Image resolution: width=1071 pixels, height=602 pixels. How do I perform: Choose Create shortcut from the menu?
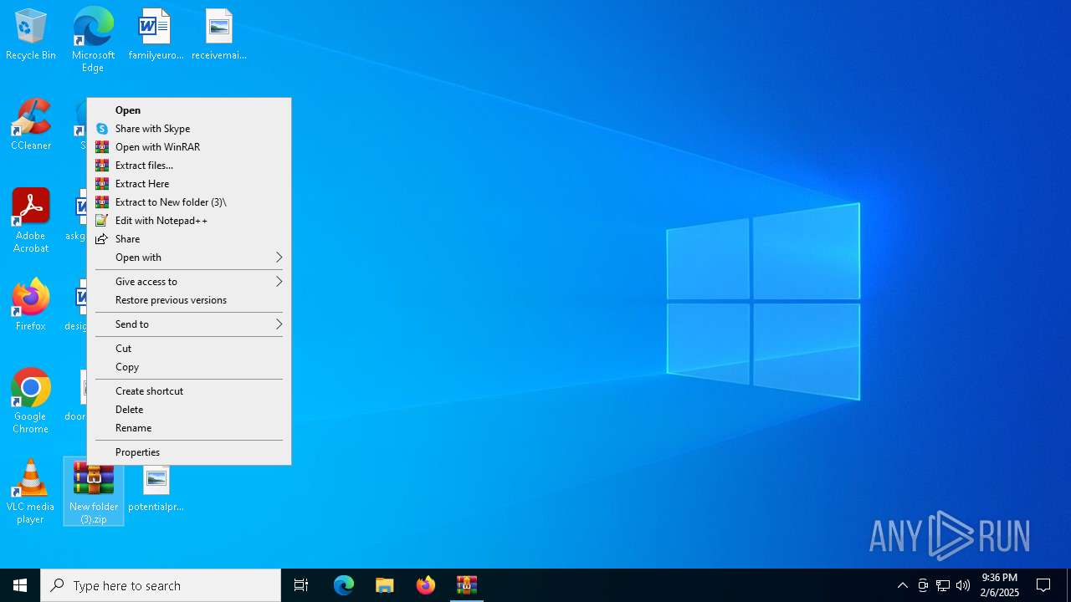(189, 391)
